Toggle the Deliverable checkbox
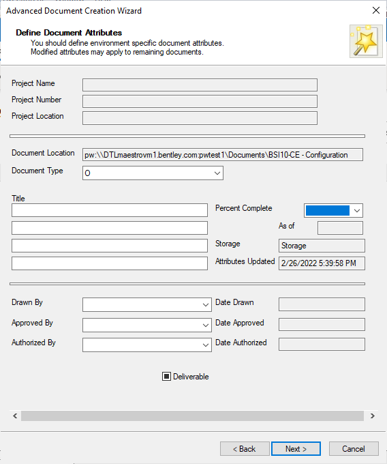The width and height of the screenshot is (387, 464). point(167,377)
